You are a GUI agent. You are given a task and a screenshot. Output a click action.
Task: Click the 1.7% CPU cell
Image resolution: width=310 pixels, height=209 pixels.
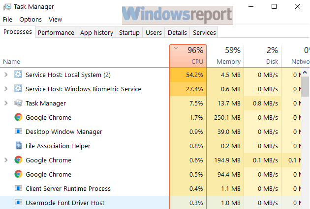point(188,118)
